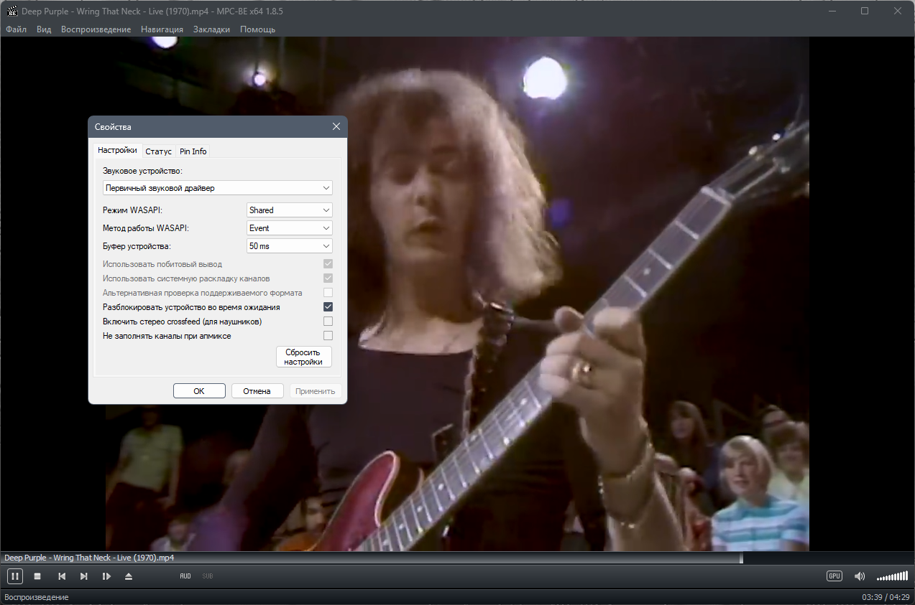This screenshot has height=605, width=915.
Task: Step forward one frame button
Action: (x=106, y=576)
